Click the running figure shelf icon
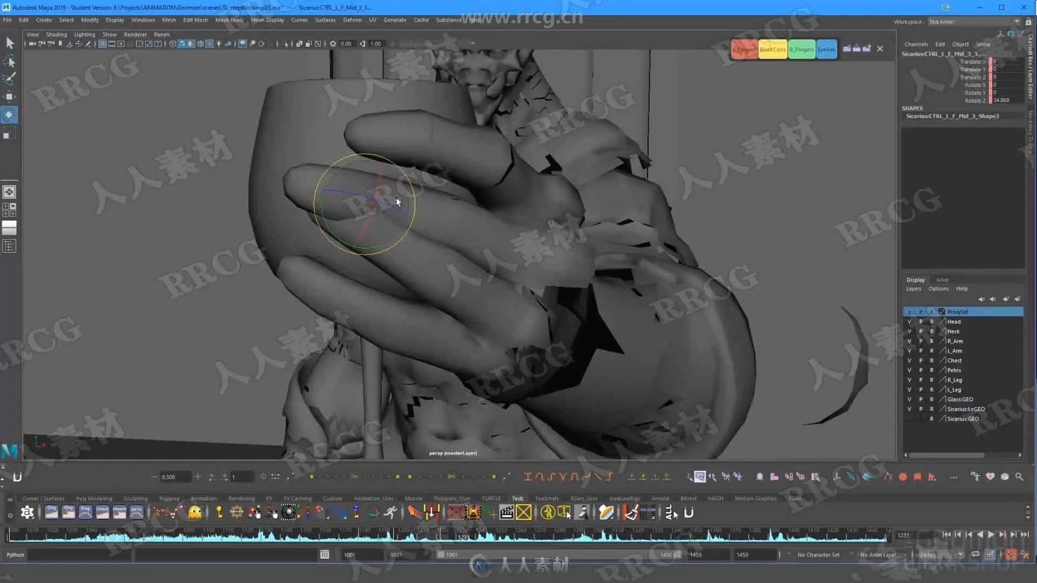 tap(390, 512)
